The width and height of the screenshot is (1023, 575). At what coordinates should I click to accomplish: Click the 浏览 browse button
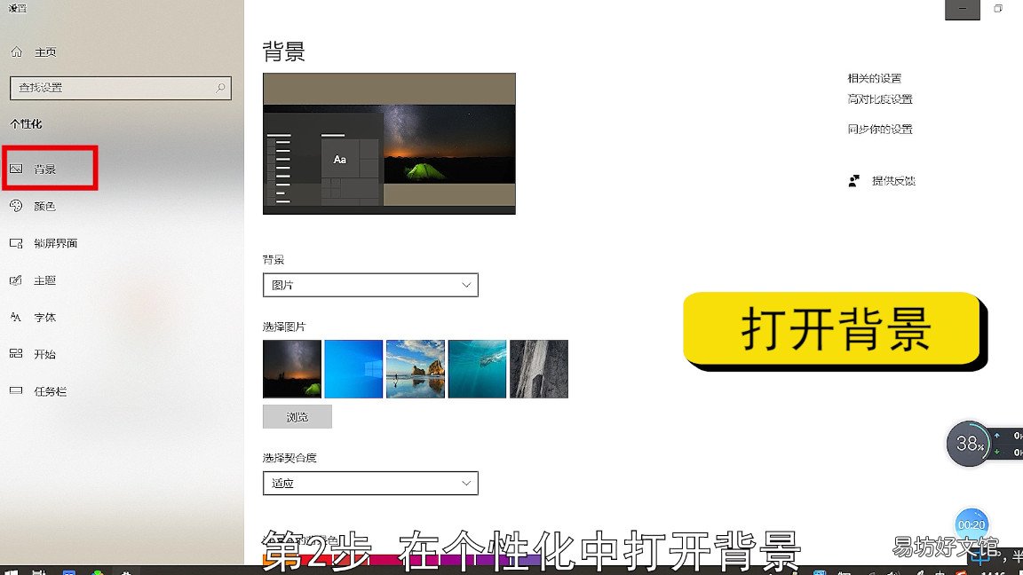click(x=297, y=416)
